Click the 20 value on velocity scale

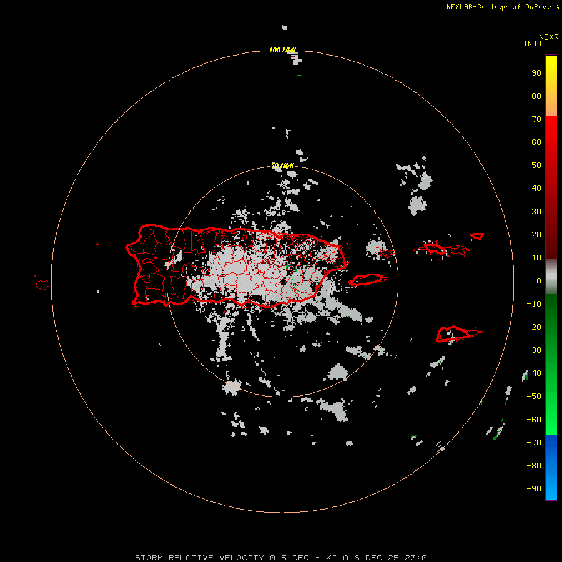click(536, 235)
